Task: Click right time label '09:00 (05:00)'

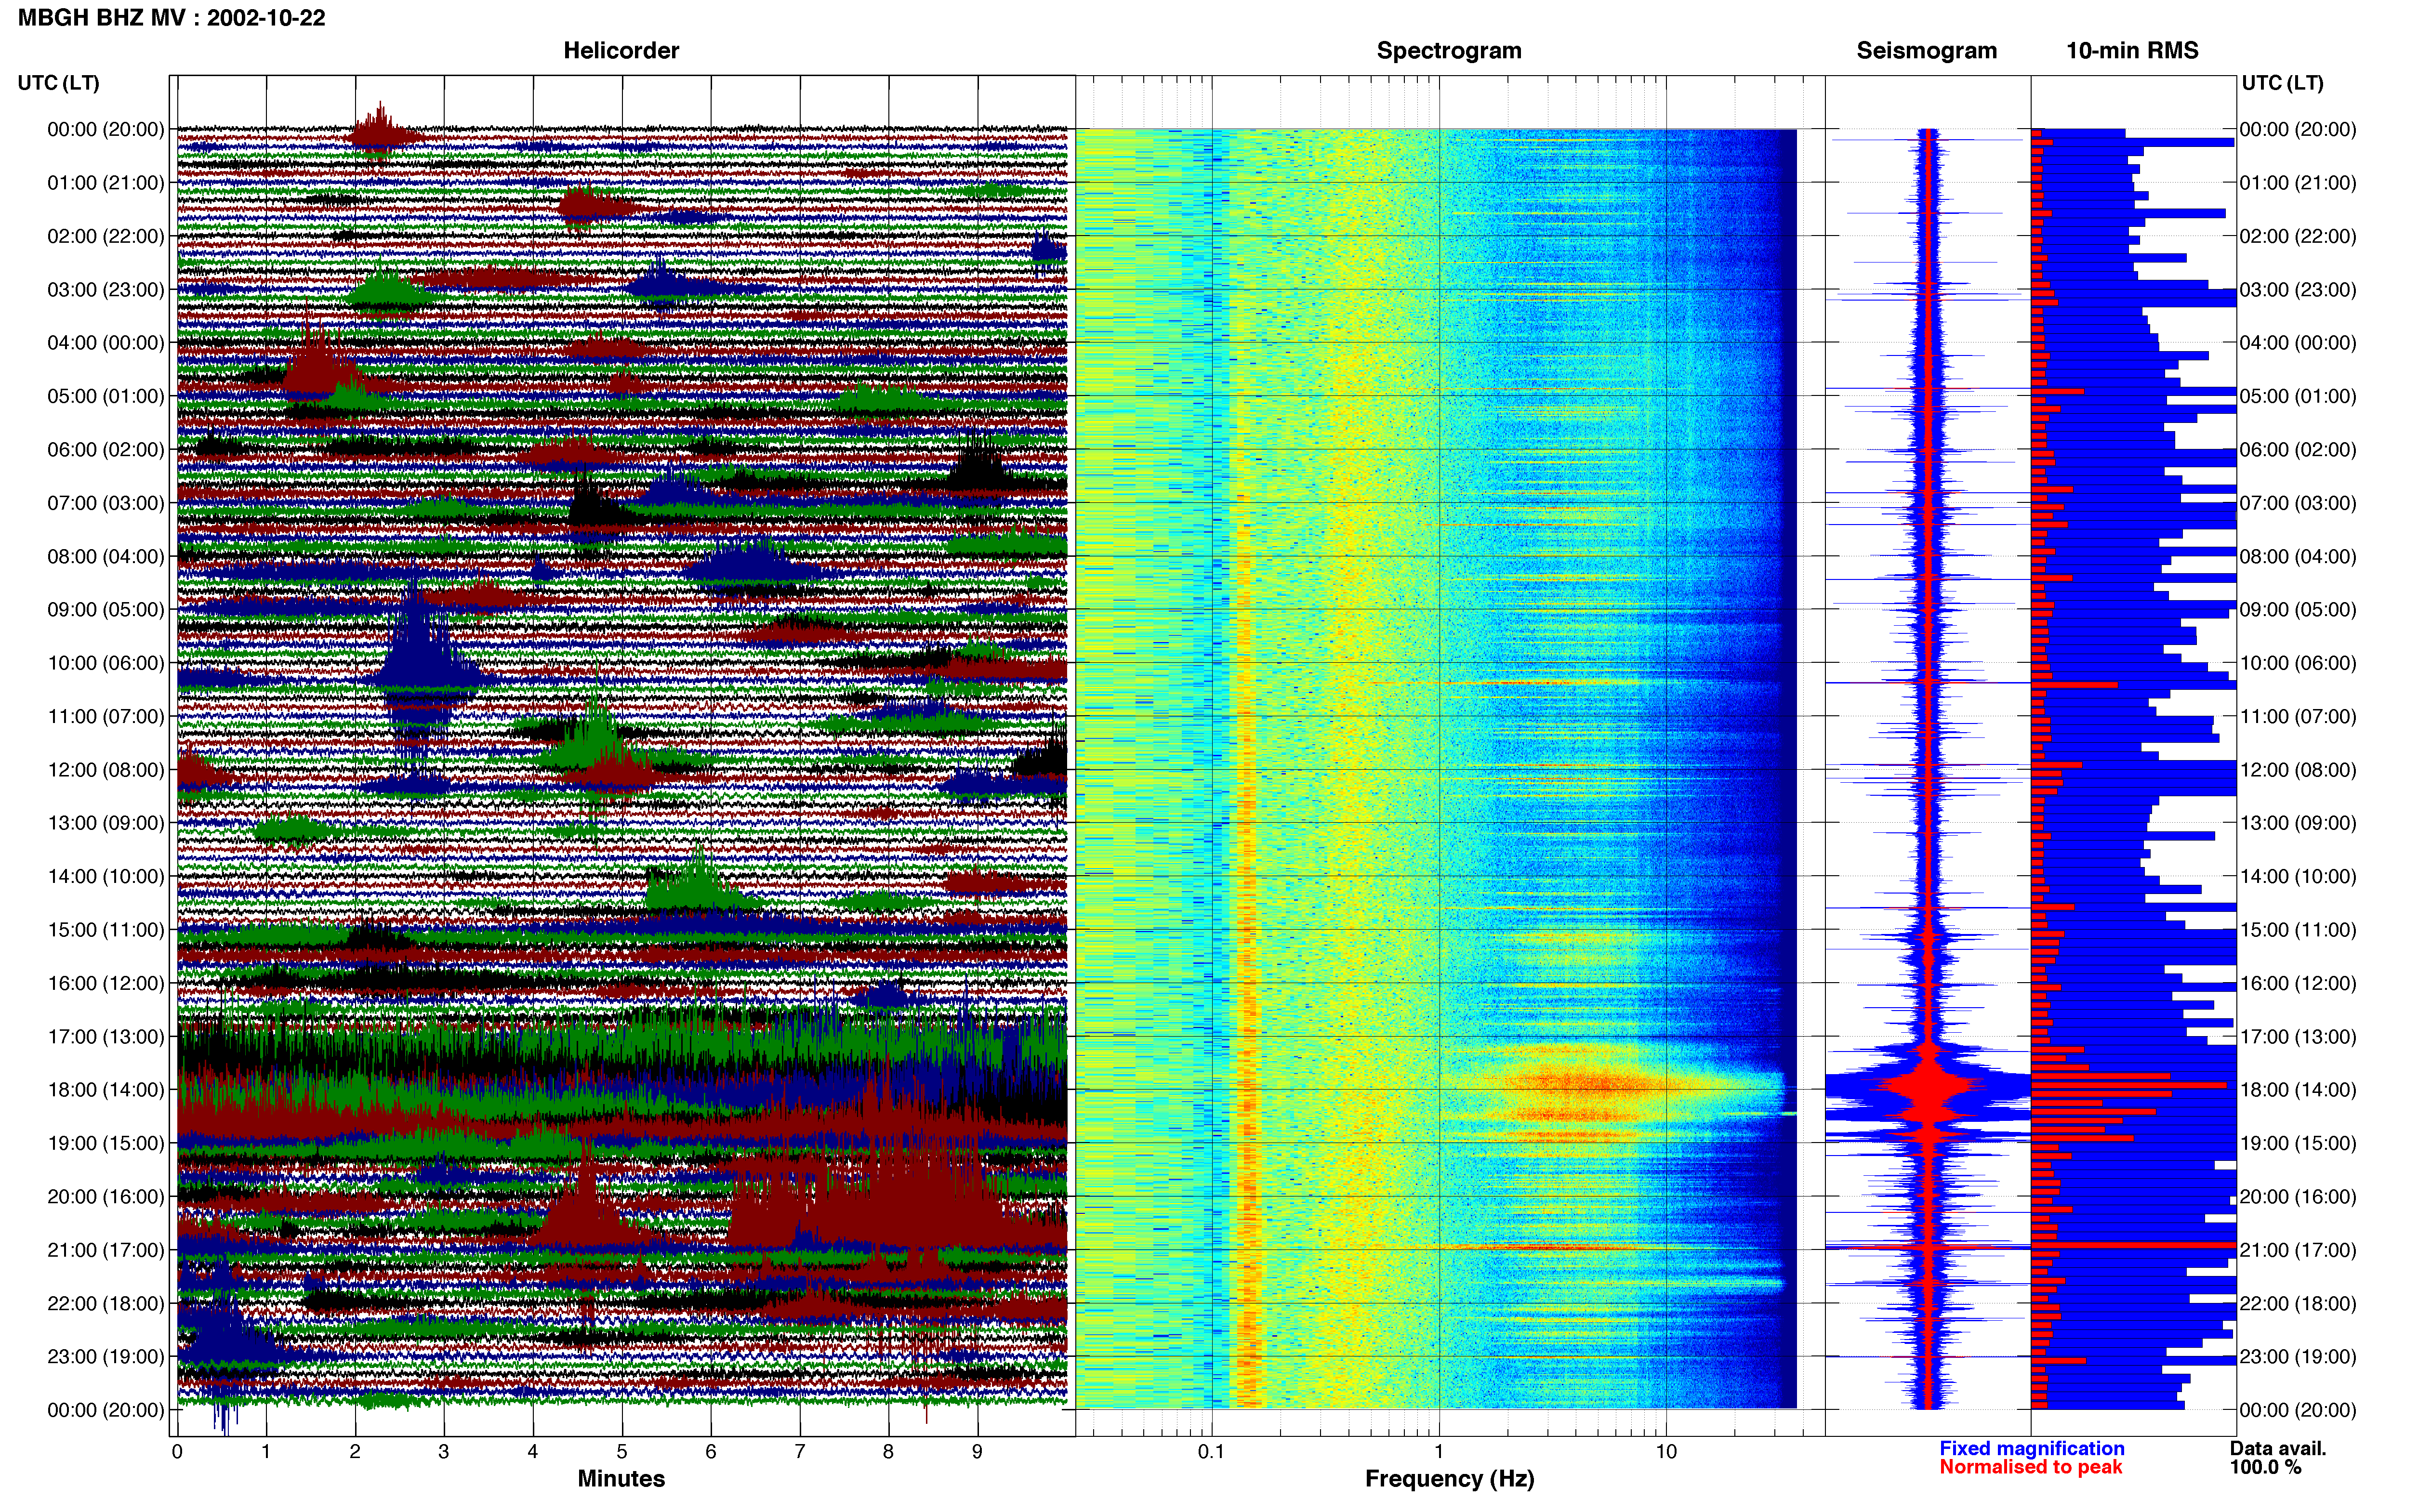Action: (2298, 609)
